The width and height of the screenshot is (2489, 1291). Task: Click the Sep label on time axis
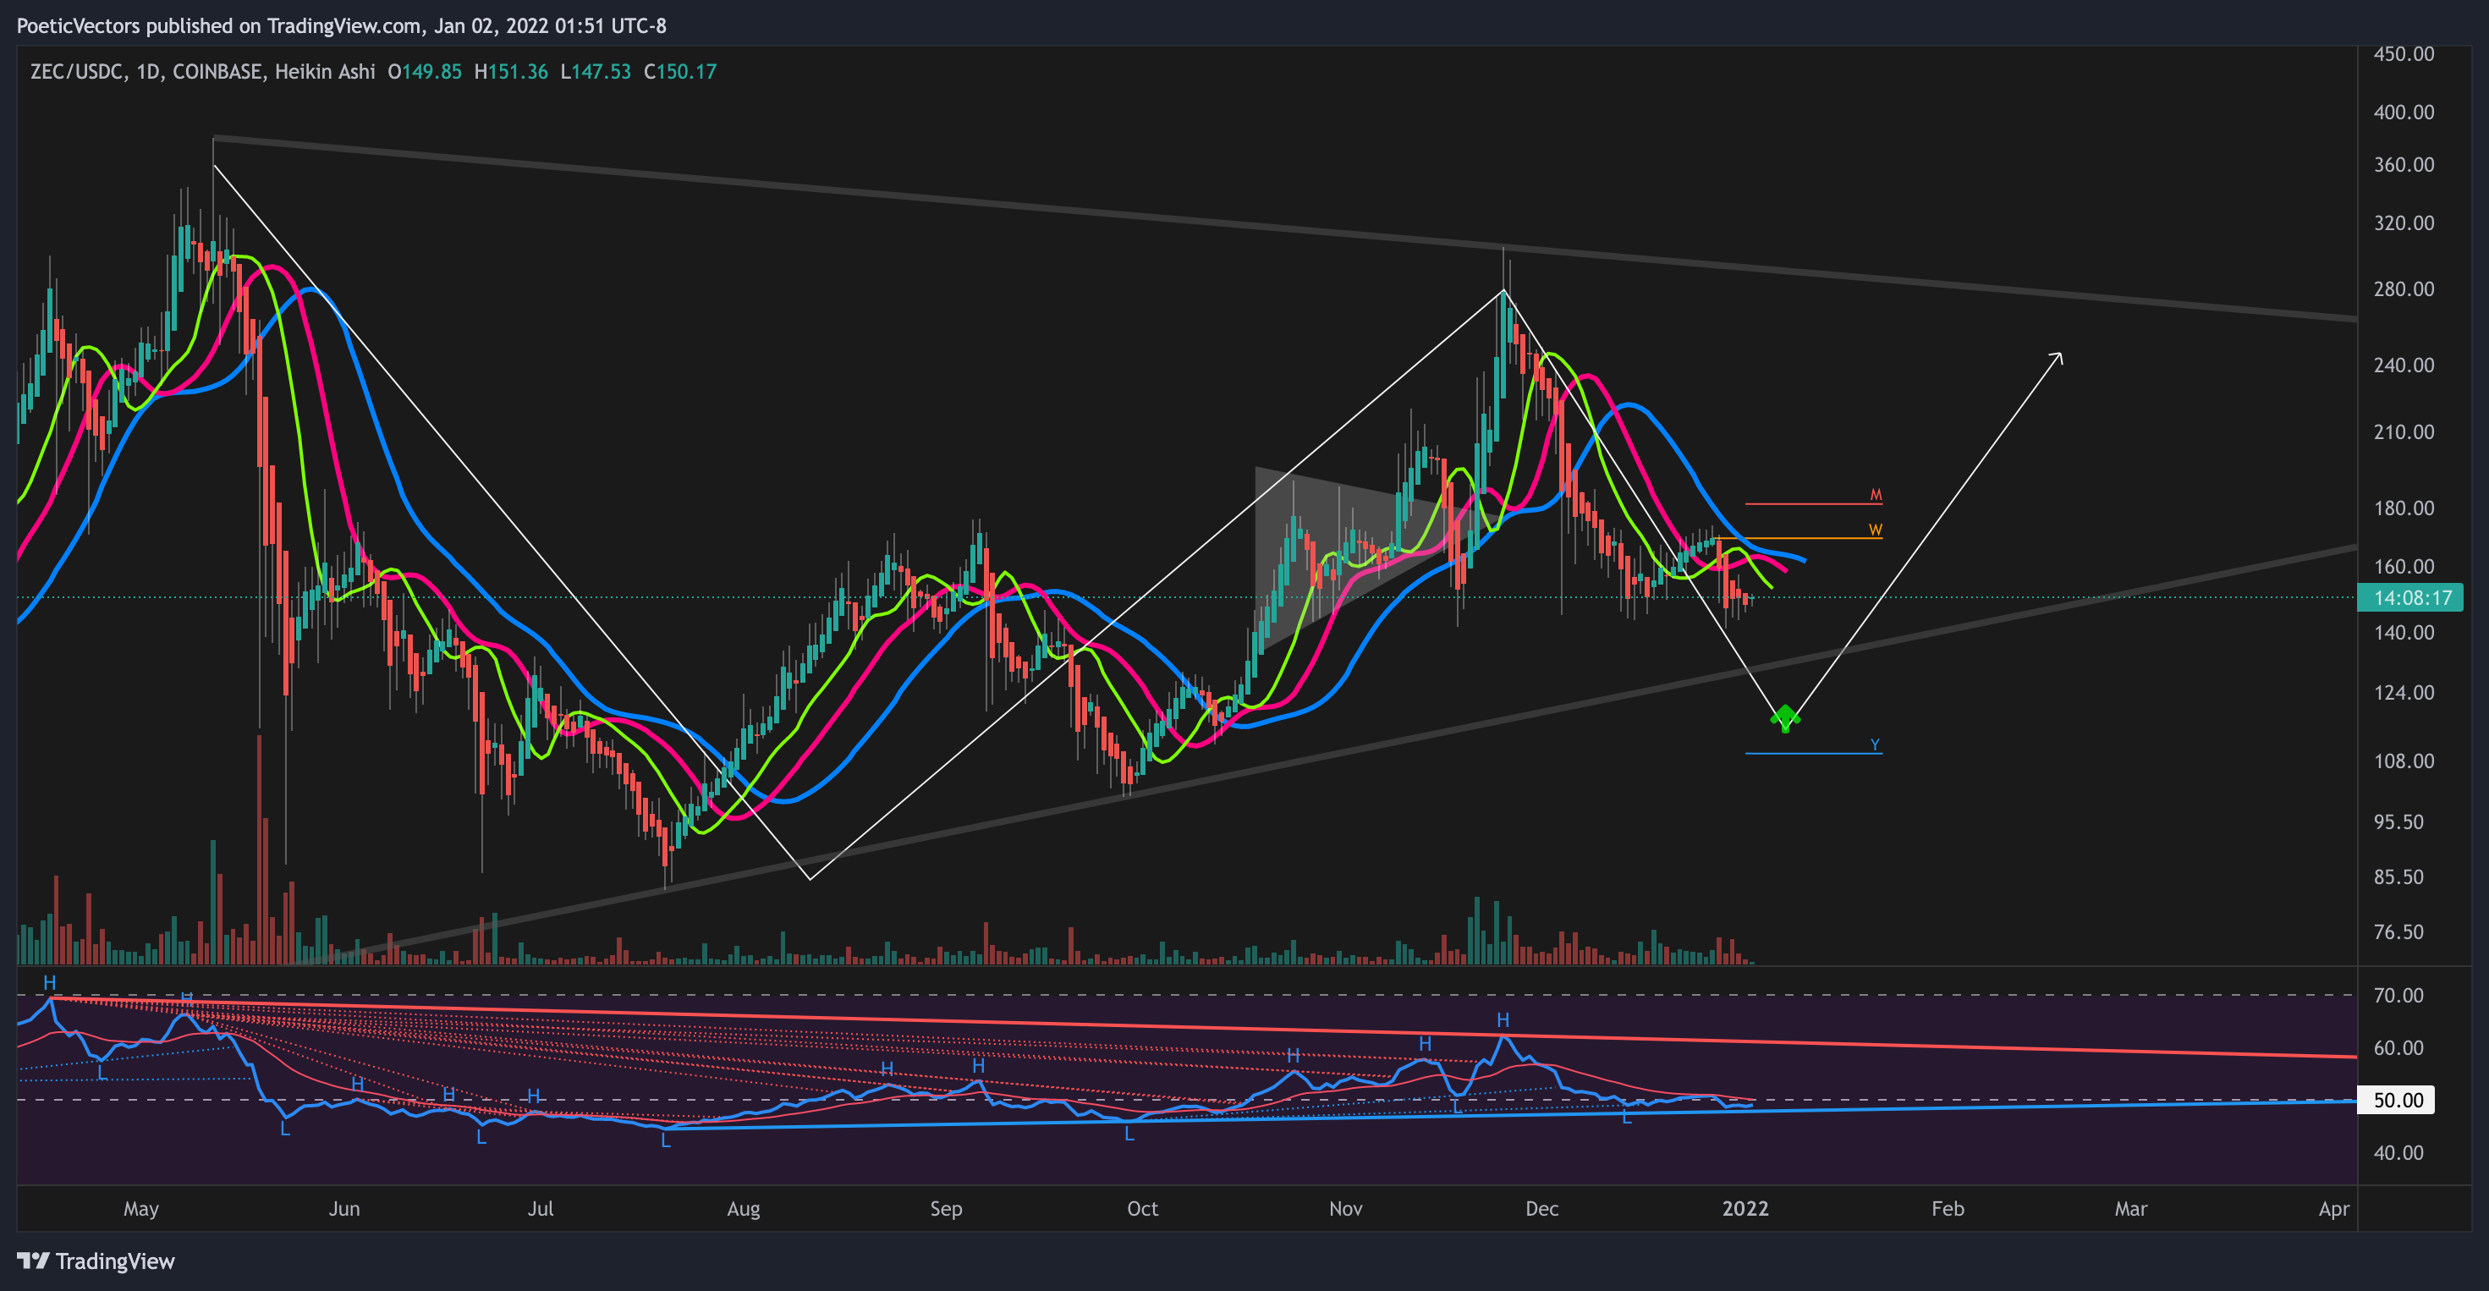(x=947, y=1209)
